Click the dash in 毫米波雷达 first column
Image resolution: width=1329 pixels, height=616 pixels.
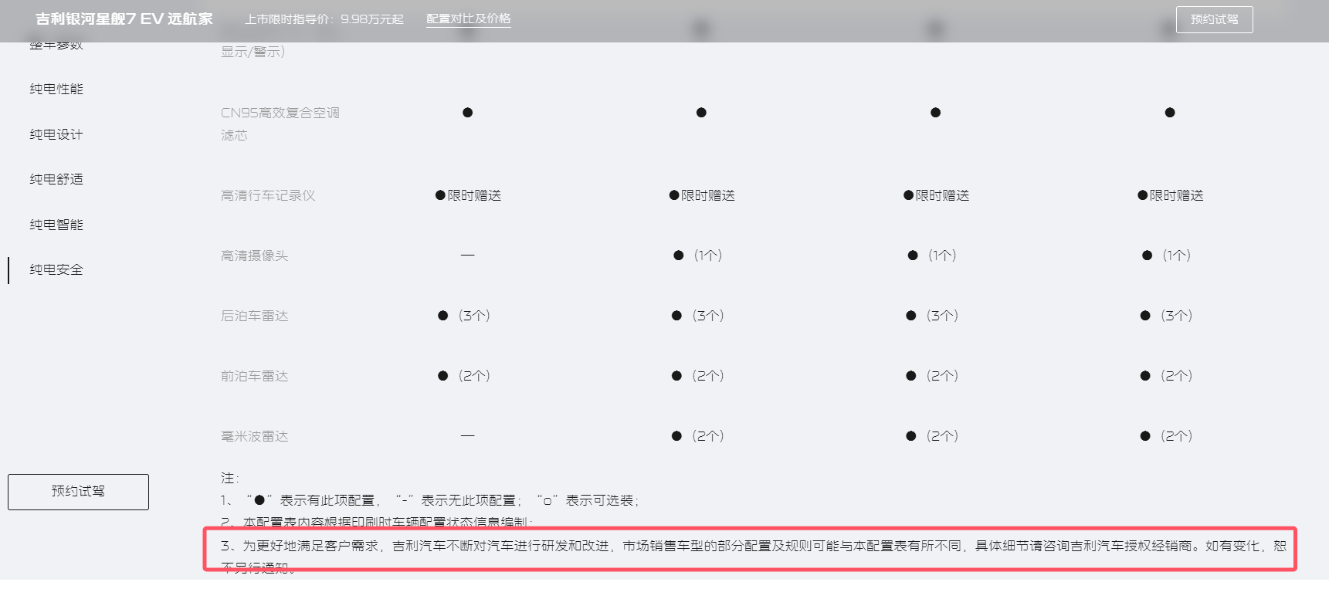[467, 435]
